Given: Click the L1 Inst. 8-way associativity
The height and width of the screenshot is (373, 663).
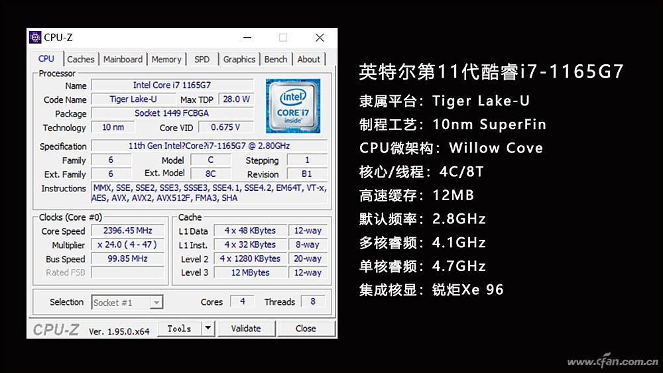Looking at the screenshot, I should (x=308, y=244).
